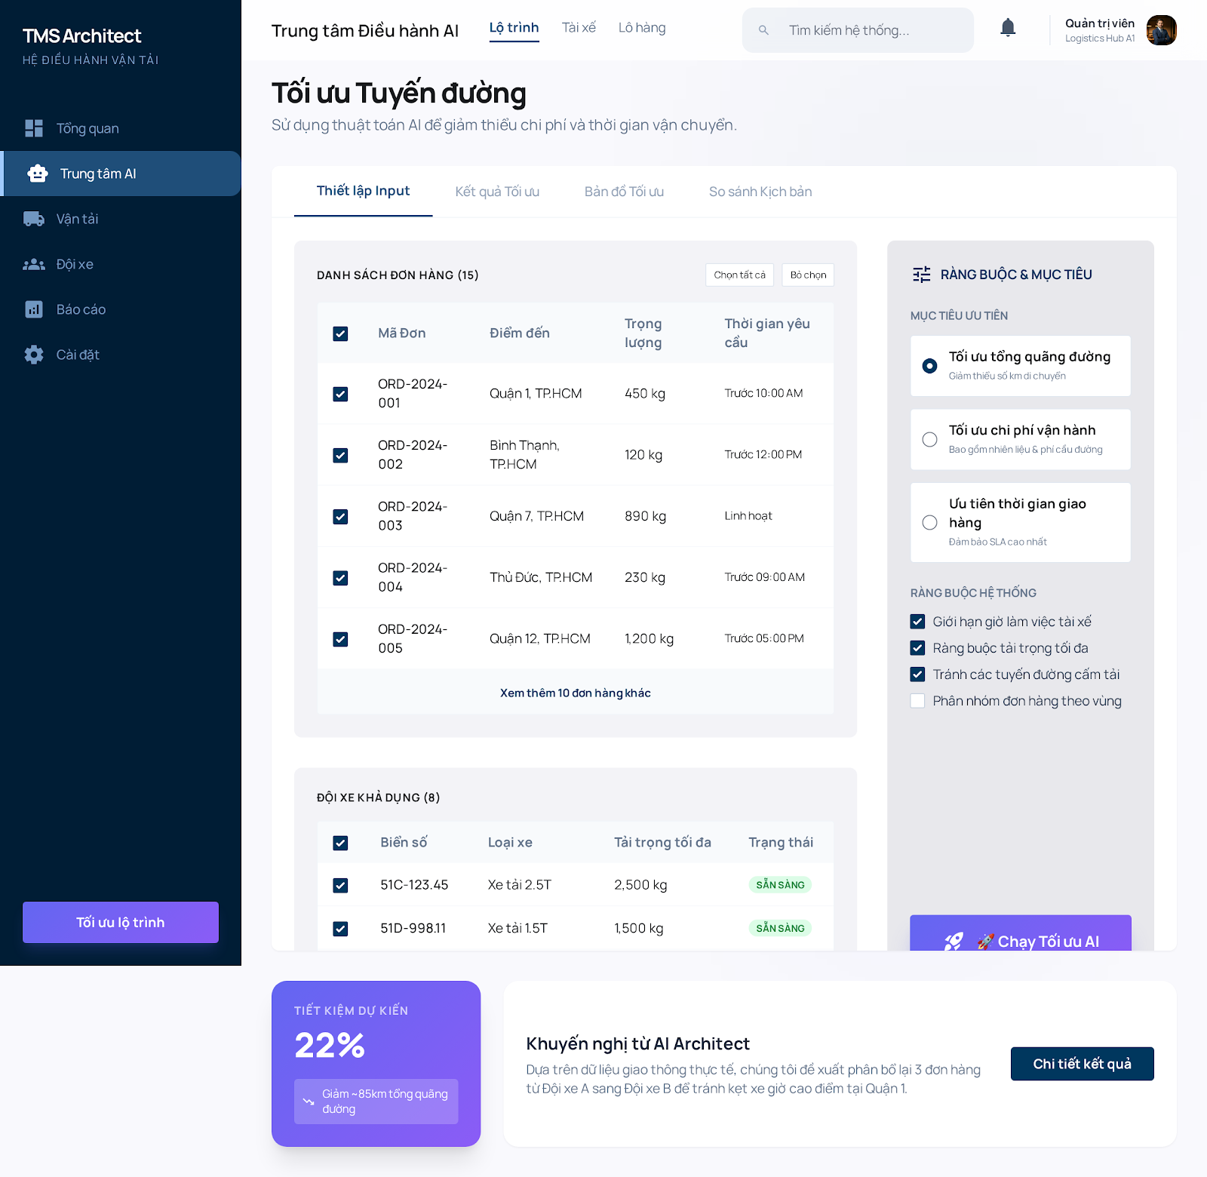Click the constraints sliders icon
The height and width of the screenshot is (1177, 1207).
[922, 275]
